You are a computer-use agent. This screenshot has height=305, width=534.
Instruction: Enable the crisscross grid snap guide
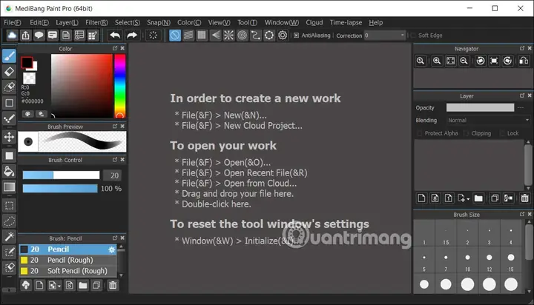(x=202, y=36)
